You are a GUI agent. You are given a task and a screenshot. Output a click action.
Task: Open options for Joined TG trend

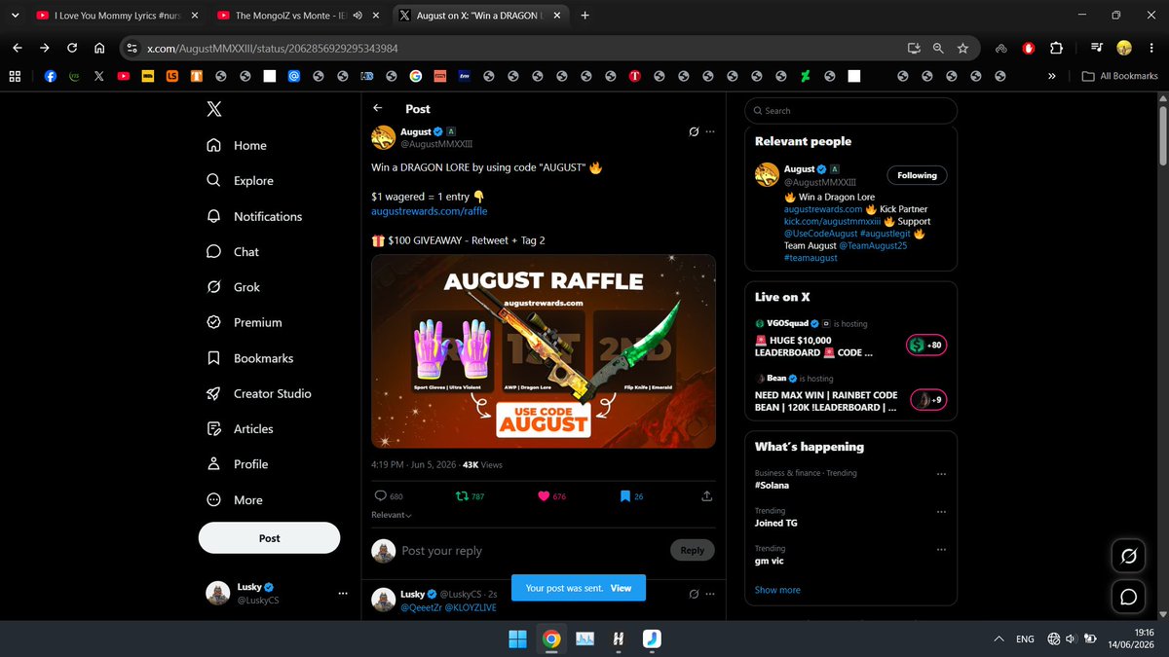pyautogui.click(x=941, y=512)
